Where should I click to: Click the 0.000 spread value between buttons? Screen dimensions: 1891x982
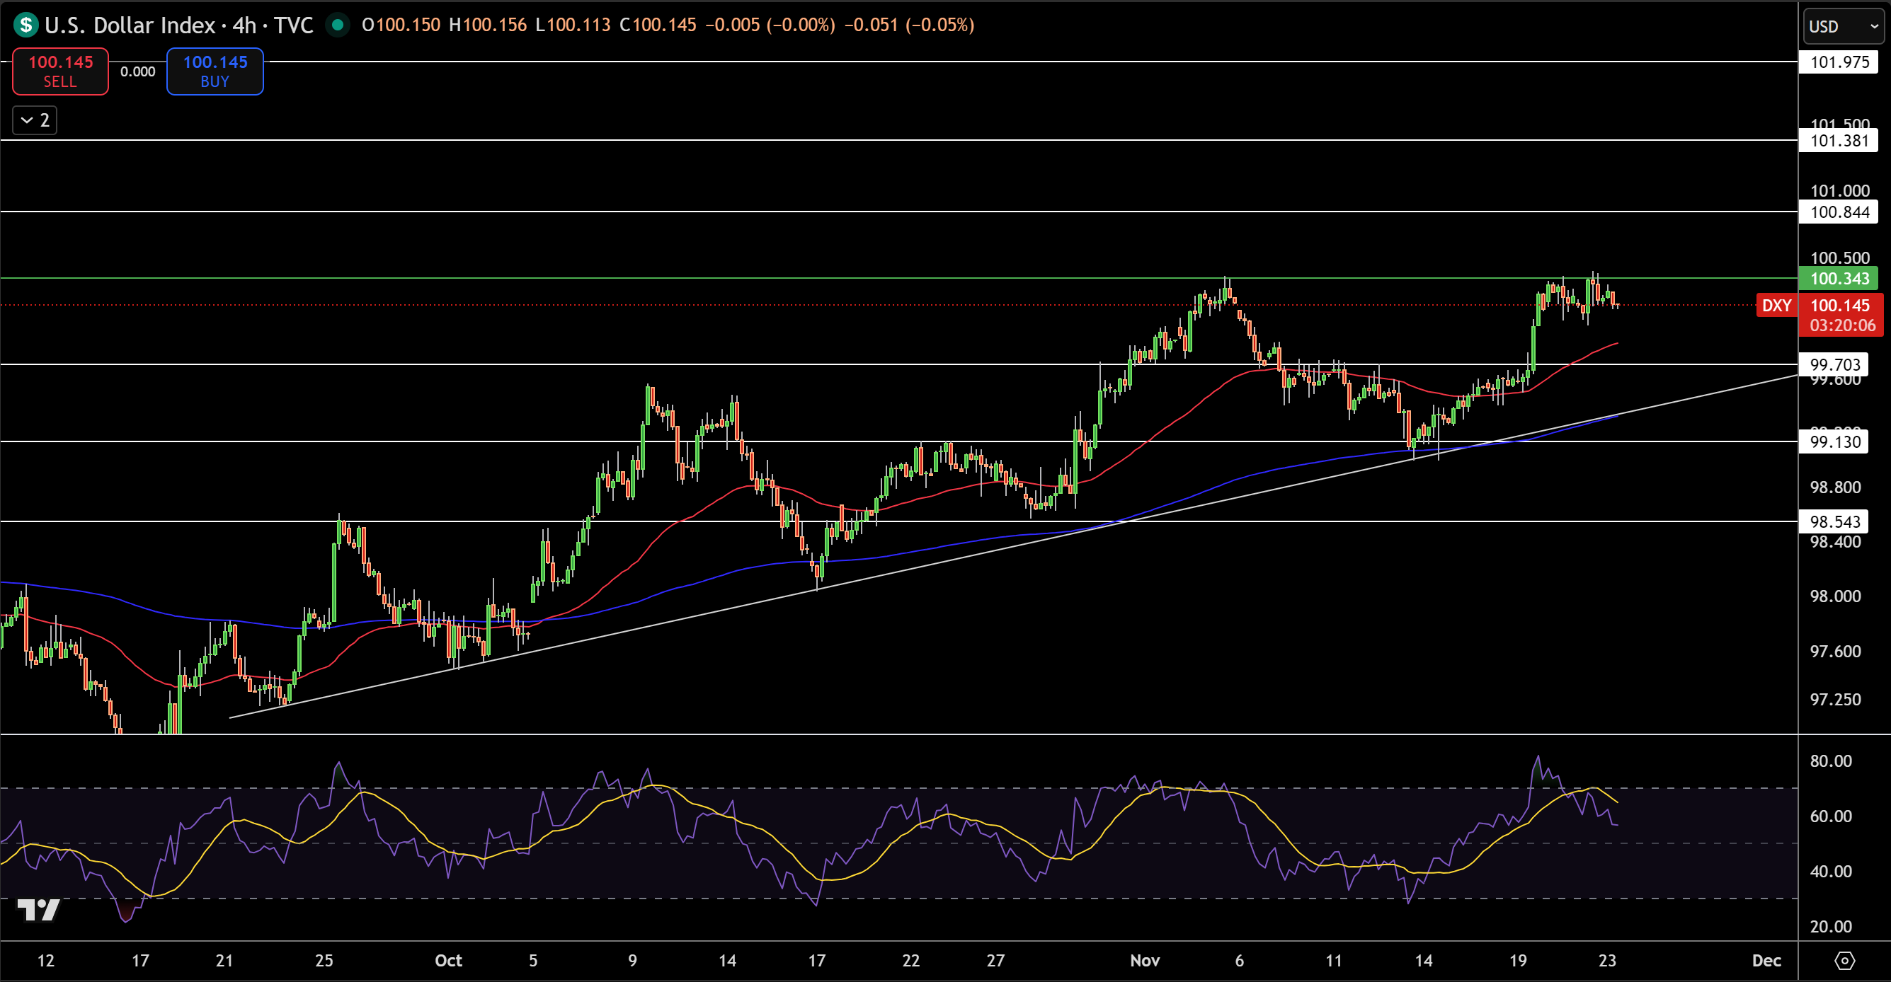coord(138,71)
